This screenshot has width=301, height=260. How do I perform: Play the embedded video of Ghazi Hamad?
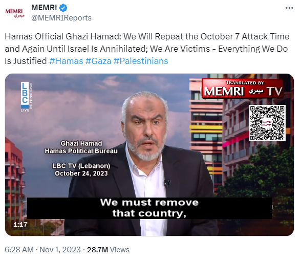click(149, 155)
